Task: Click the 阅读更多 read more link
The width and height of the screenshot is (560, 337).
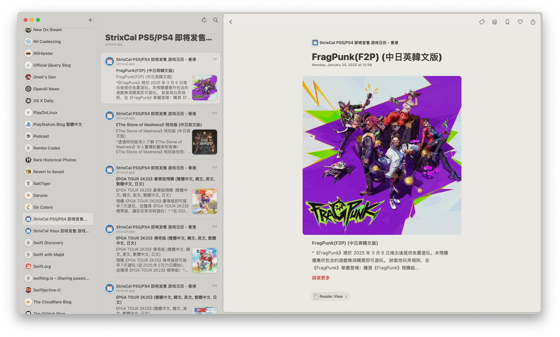Action: coord(321,278)
